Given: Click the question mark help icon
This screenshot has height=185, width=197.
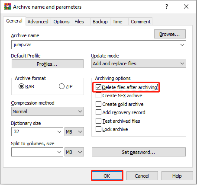Looking at the screenshot, I should 167,6.
